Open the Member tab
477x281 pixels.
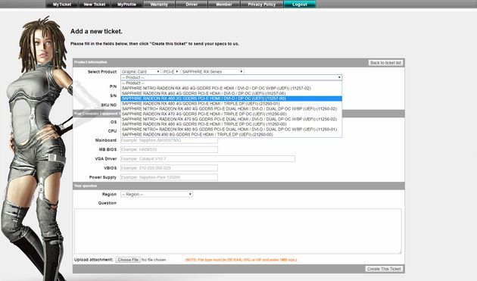tap(224, 5)
